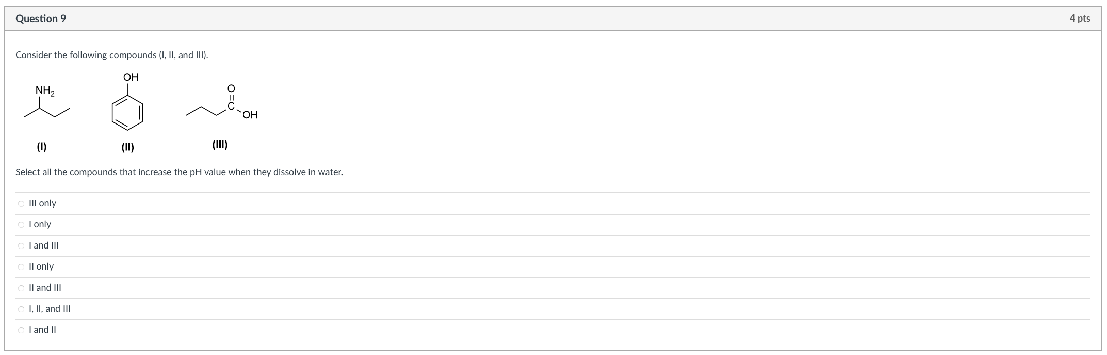Image resolution: width=1107 pixels, height=355 pixels.
Task: Click the 'Consider the following compounds' sentence
Action: (x=112, y=55)
